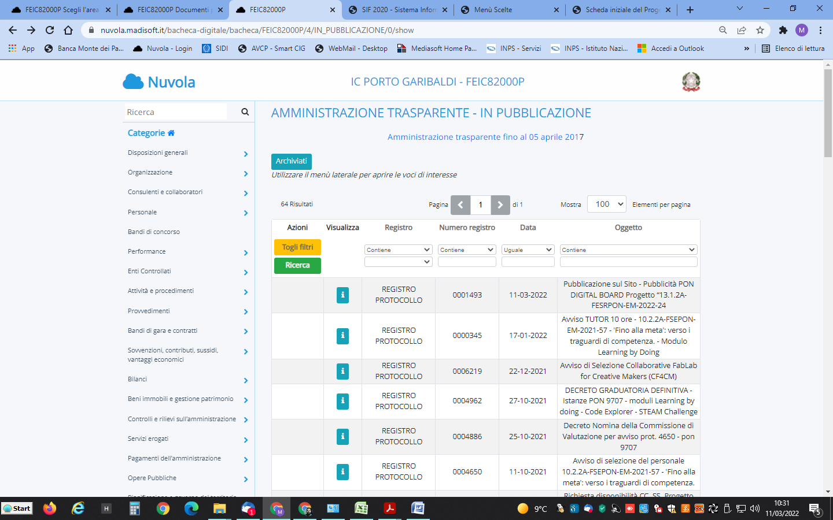This screenshot has height=520, width=833.
Task: Open the Oggetto Contiene filter dropdown
Action: (x=628, y=250)
